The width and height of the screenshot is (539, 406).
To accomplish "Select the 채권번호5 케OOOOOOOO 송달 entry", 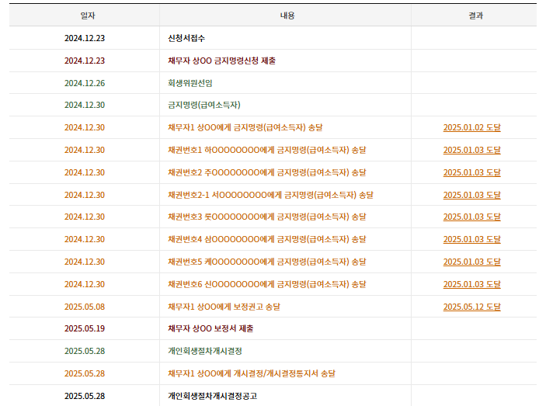I will coord(266,262).
